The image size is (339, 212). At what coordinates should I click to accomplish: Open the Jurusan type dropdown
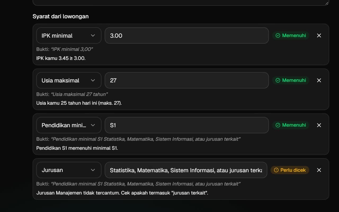point(69,170)
